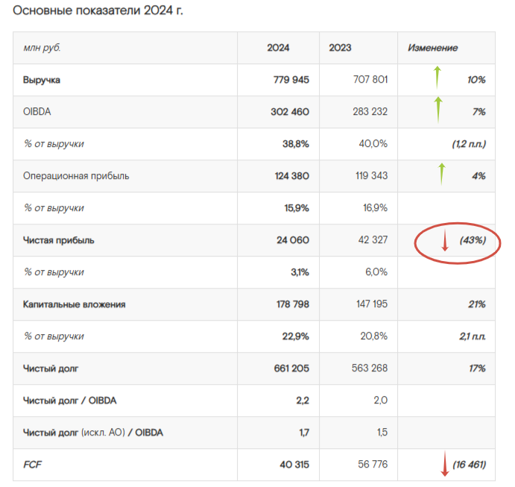
Task: Click the value '24 060'
Action: [293, 240]
